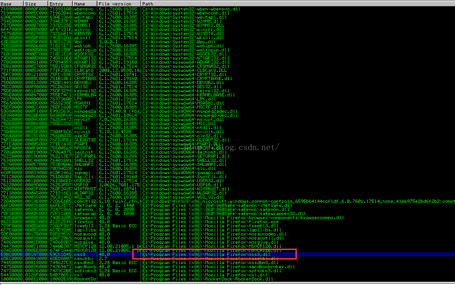Select base address 59BC0000
This screenshot has width=455, height=285.
12,255
